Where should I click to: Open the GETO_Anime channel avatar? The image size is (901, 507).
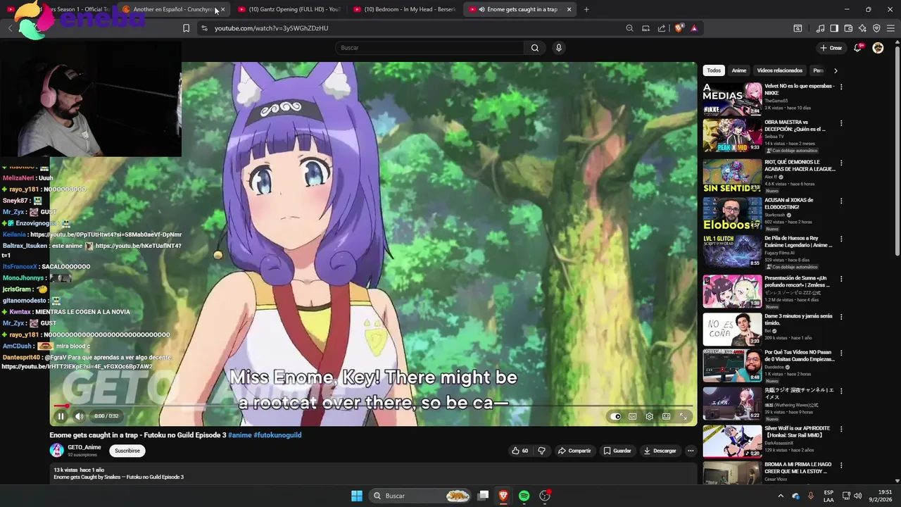tap(56, 451)
